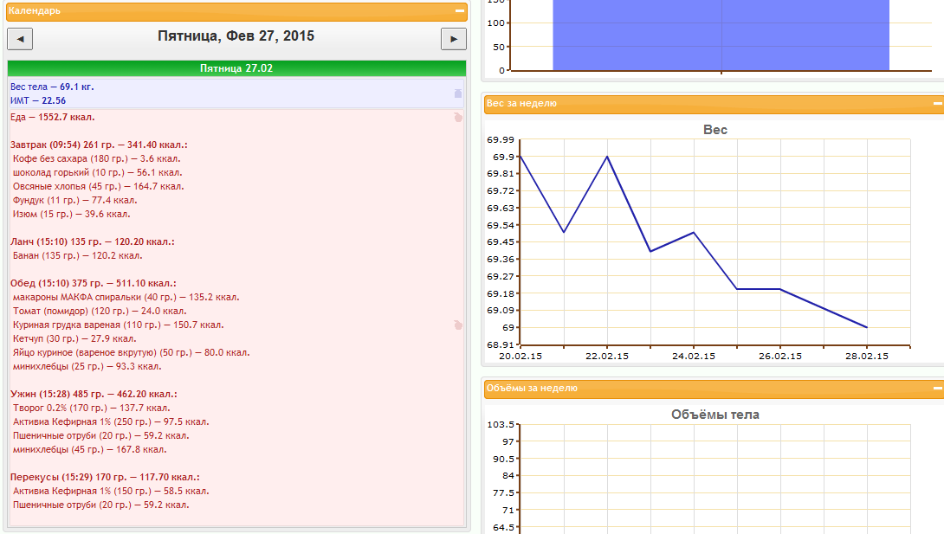944x534 pixels.
Task: Open Перекусы (15:29) meal heading
Action: [105, 478]
